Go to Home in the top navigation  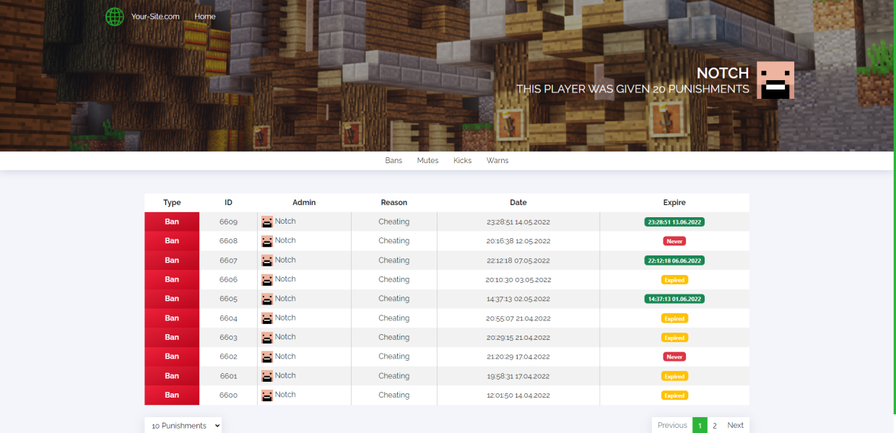point(205,17)
